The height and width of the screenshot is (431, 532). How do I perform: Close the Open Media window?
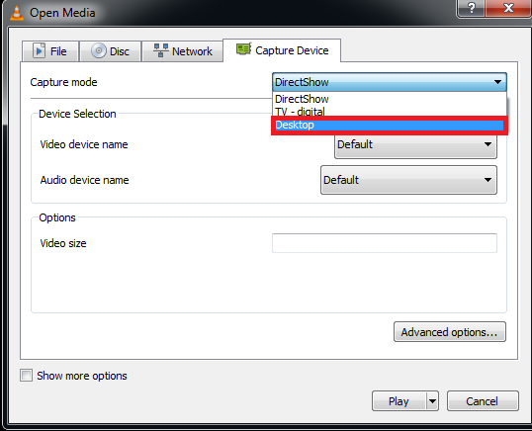[x=508, y=8]
